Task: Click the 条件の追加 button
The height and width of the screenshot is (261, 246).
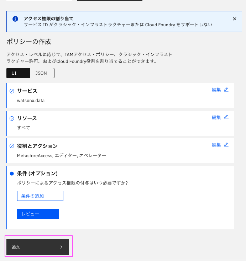Action: [x=40, y=196]
